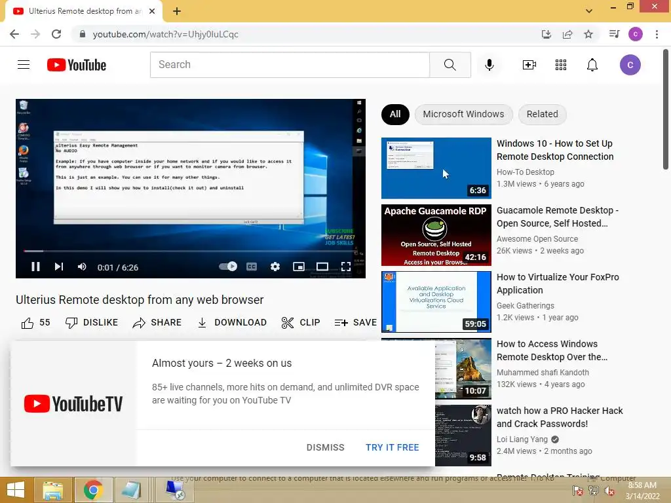Click 'Guacamole Remote Desktop' video title

557,217
